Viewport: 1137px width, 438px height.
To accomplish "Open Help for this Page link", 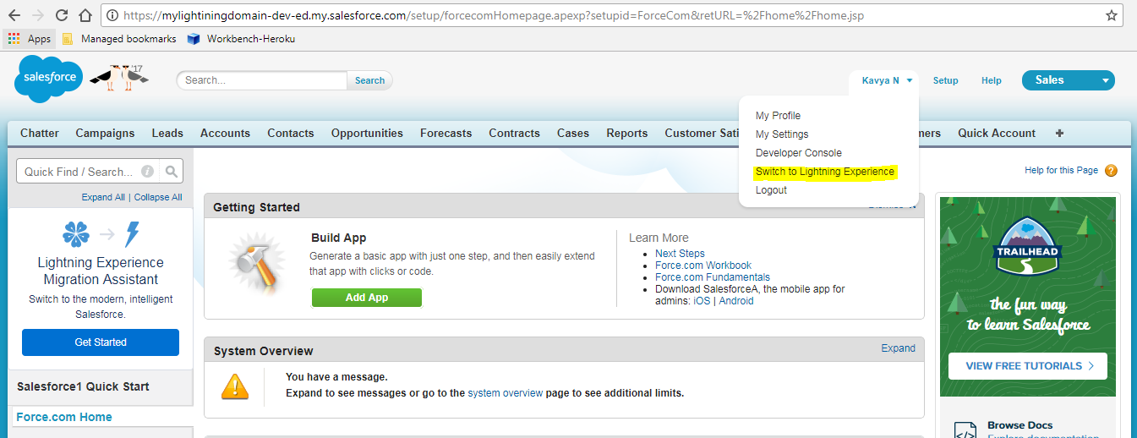I will tap(1061, 170).
